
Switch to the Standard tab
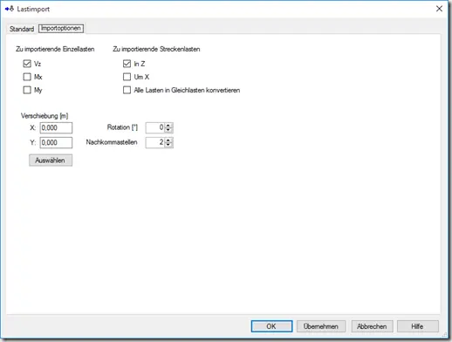pos(22,29)
